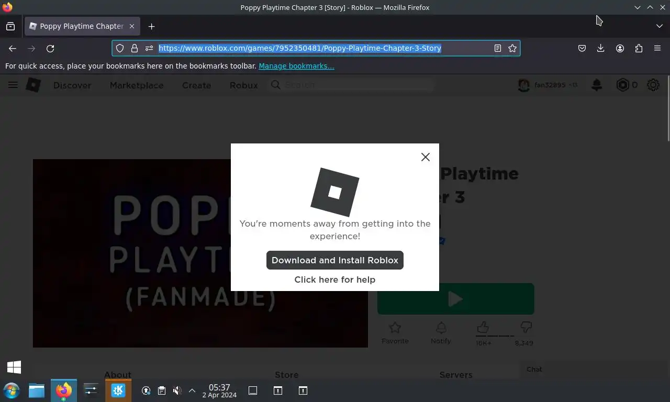Image resolution: width=670 pixels, height=402 pixels.
Task: Open the Manage bookmarks link
Action: point(296,66)
